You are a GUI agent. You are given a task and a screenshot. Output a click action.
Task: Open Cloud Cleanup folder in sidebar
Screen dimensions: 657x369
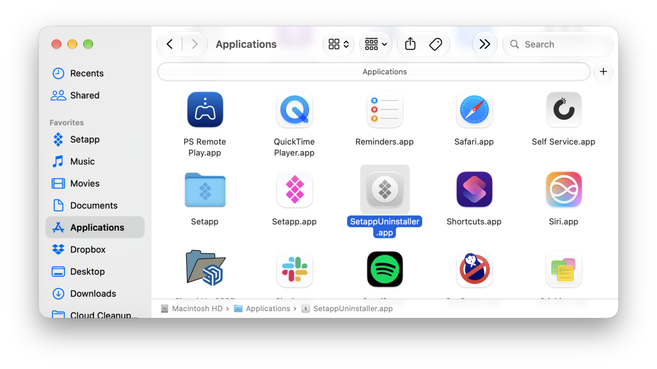(x=95, y=314)
